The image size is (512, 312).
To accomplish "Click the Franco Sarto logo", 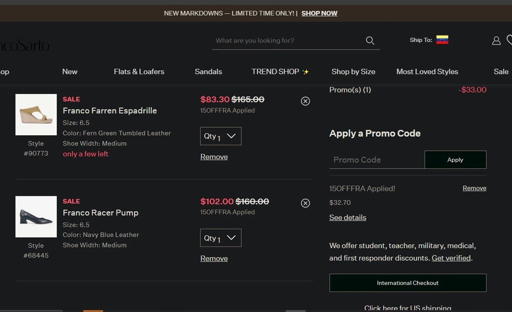I will pyautogui.click(x=25, y=45).
